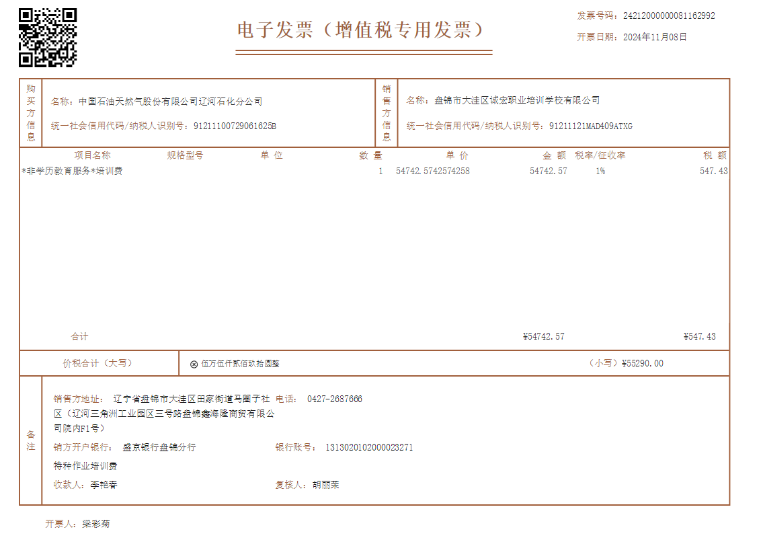Click the 规格型号 column header
This screenshot has width=761, height=542.
(x=185, y=155)
